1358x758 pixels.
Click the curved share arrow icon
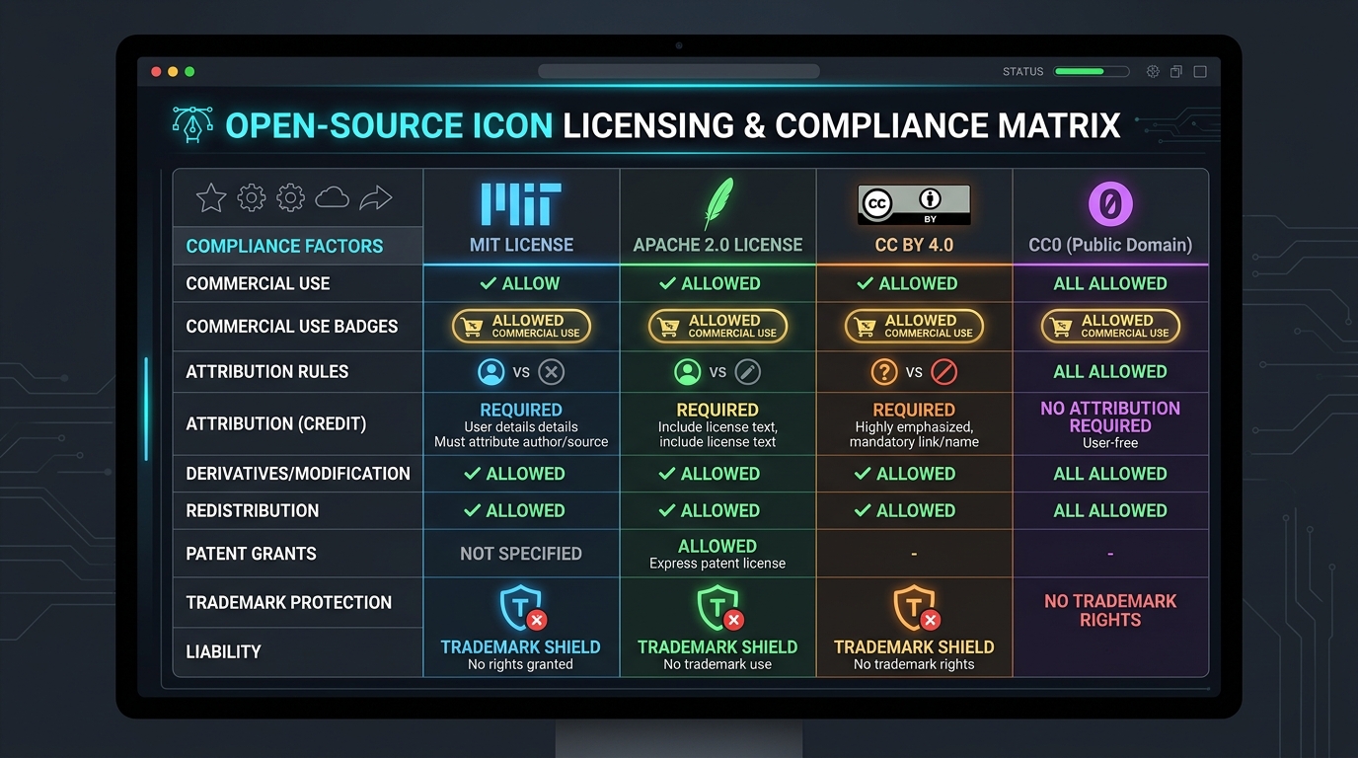[376, 198]
